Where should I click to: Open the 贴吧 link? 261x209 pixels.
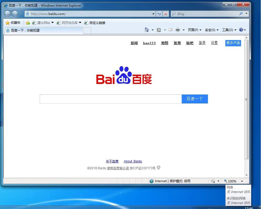click(190, 43)
